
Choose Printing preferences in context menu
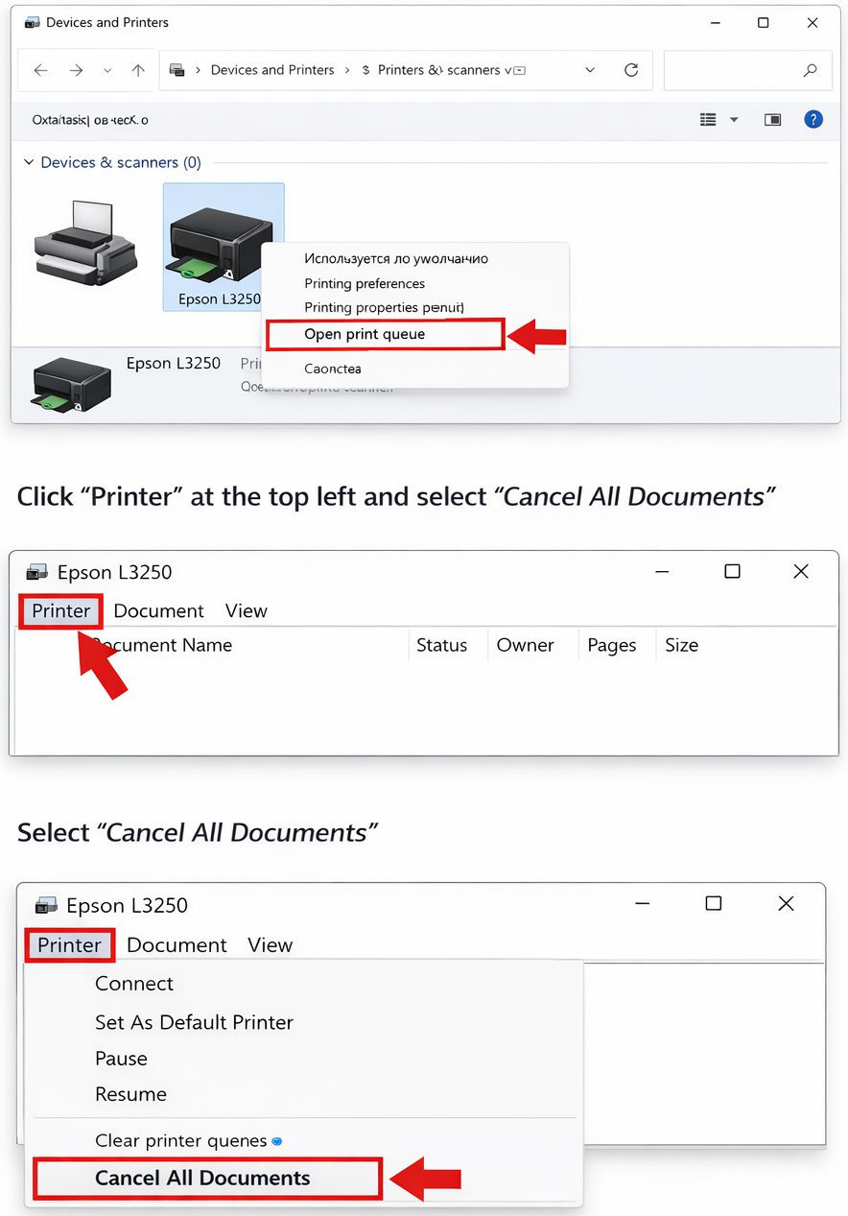[x=365, y=283]
